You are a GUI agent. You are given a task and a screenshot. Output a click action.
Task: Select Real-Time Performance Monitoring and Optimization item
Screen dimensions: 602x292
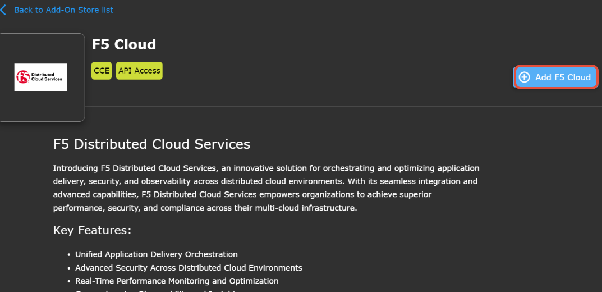177,281
